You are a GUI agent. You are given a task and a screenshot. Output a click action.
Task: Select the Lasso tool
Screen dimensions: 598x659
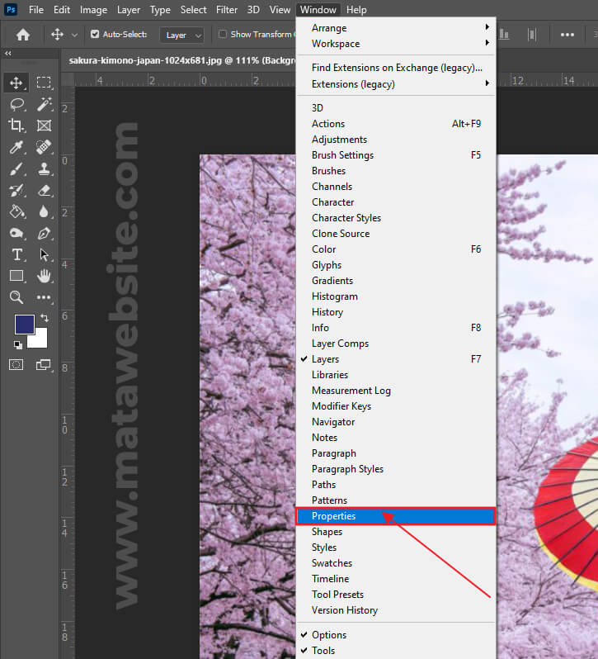point(16,104)
